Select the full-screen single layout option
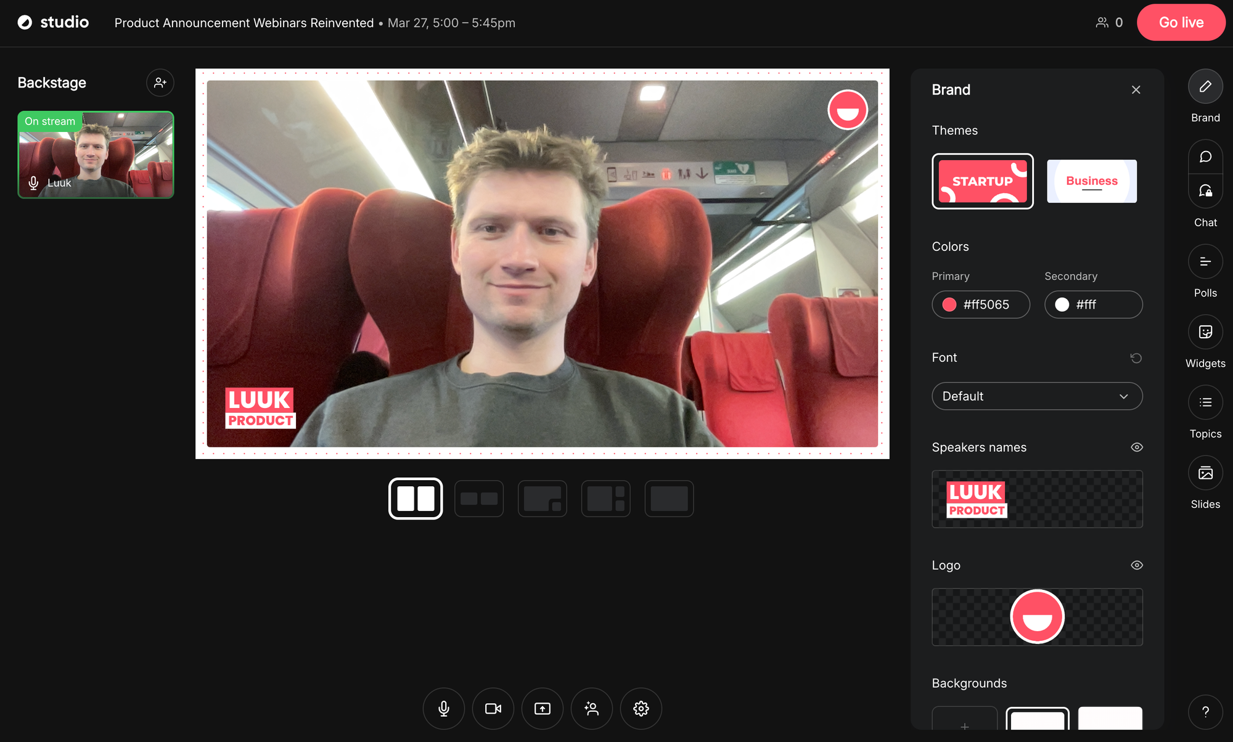The image size is (1233, 742). tap(669, 499)
